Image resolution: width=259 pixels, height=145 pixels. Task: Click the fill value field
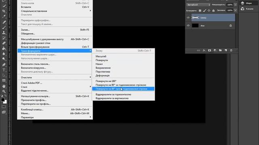(x=230, y=10)
